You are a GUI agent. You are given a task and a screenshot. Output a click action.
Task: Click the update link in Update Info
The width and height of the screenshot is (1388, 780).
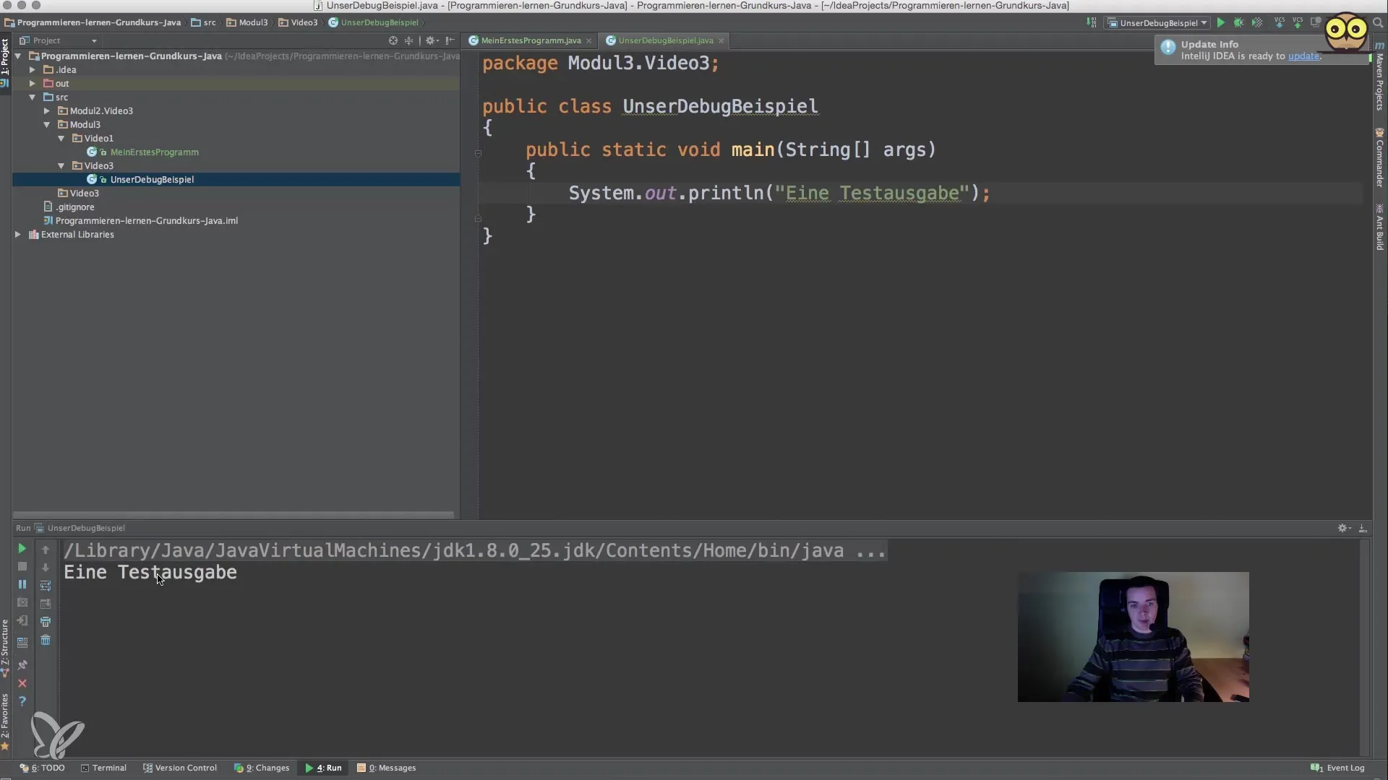pos(1303,56)
